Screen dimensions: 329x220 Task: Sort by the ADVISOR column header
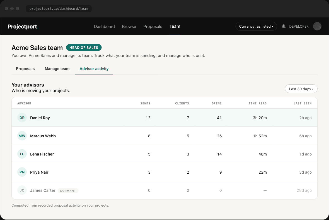click(x=24, y=103)
